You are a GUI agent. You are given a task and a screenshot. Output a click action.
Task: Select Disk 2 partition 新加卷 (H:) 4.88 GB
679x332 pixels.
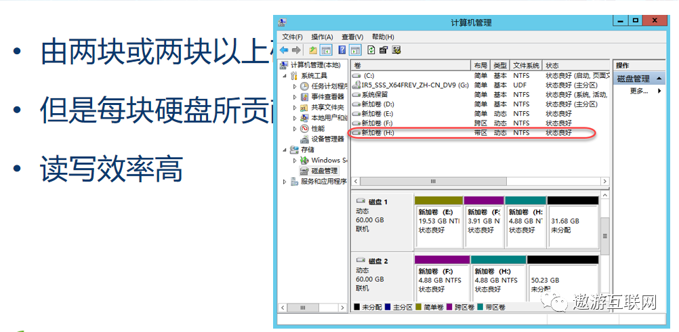[x=499, y=278]
